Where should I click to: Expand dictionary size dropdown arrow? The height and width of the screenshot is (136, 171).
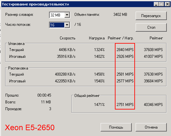click(67, 15)
